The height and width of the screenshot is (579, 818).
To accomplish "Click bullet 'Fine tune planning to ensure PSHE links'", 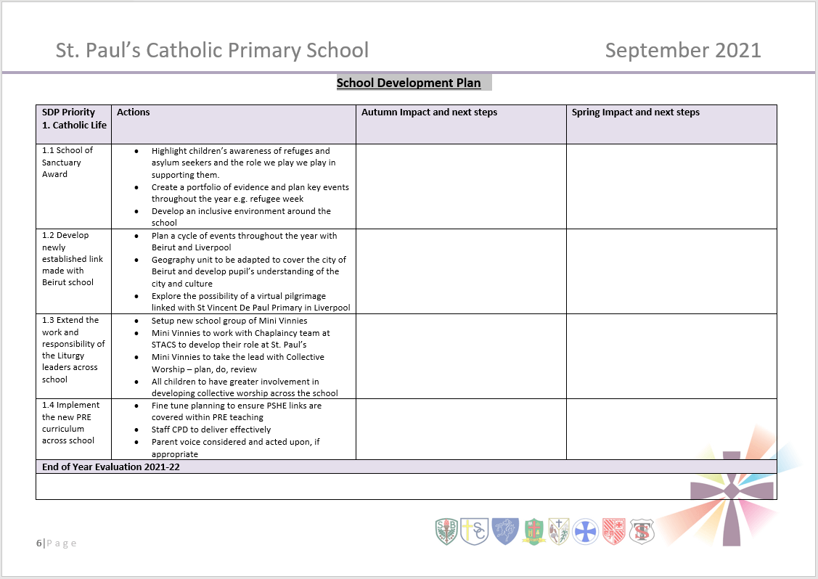I will click(237, 411).
